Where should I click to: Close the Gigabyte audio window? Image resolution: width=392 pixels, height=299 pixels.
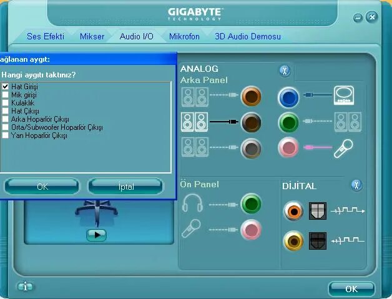coord(372,17)
